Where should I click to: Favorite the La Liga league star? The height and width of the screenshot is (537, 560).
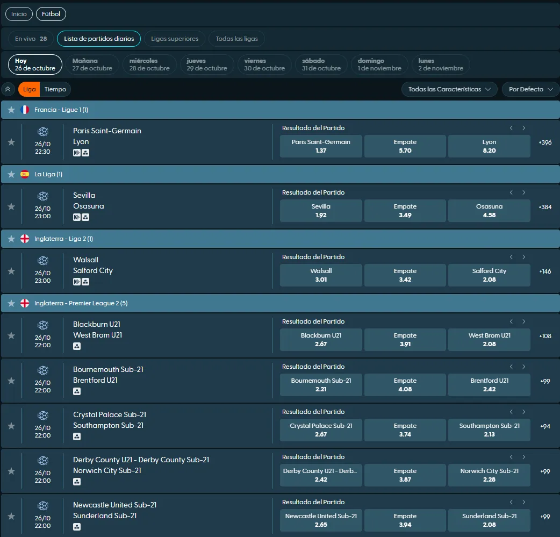[x=11, y=174]
